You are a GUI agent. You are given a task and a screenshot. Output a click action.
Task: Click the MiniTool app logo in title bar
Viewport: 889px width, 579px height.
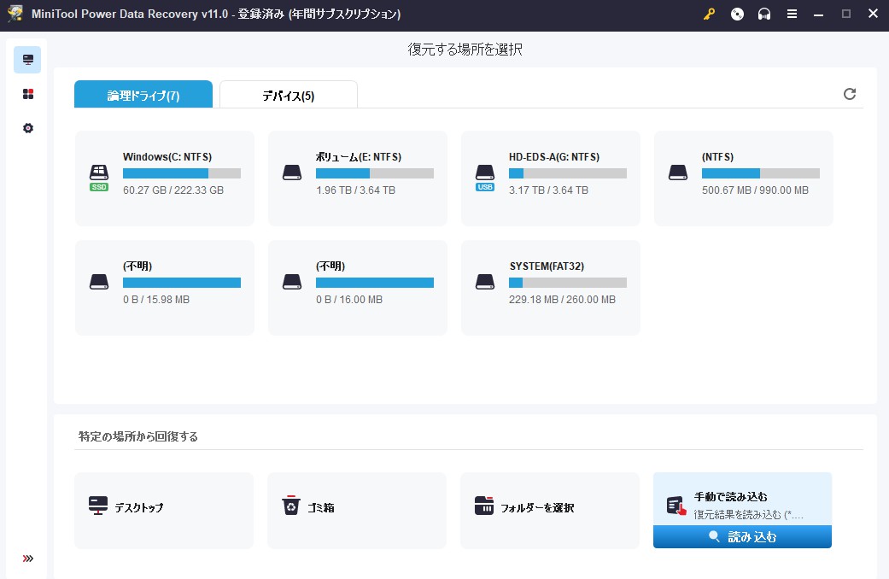click(15, 14)
